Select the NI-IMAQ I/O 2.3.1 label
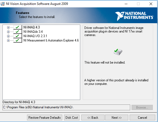 click(35, 36)
